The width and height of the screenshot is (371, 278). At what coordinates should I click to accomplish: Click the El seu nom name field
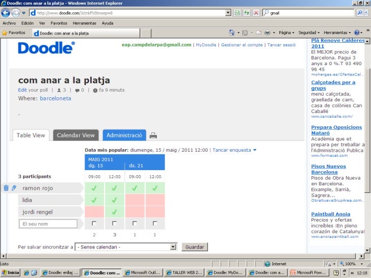[48, 224]
